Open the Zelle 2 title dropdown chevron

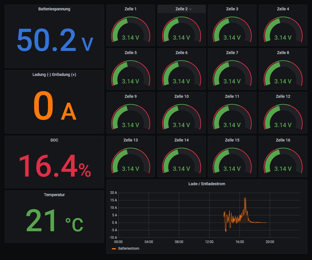(x=190, y=9)
